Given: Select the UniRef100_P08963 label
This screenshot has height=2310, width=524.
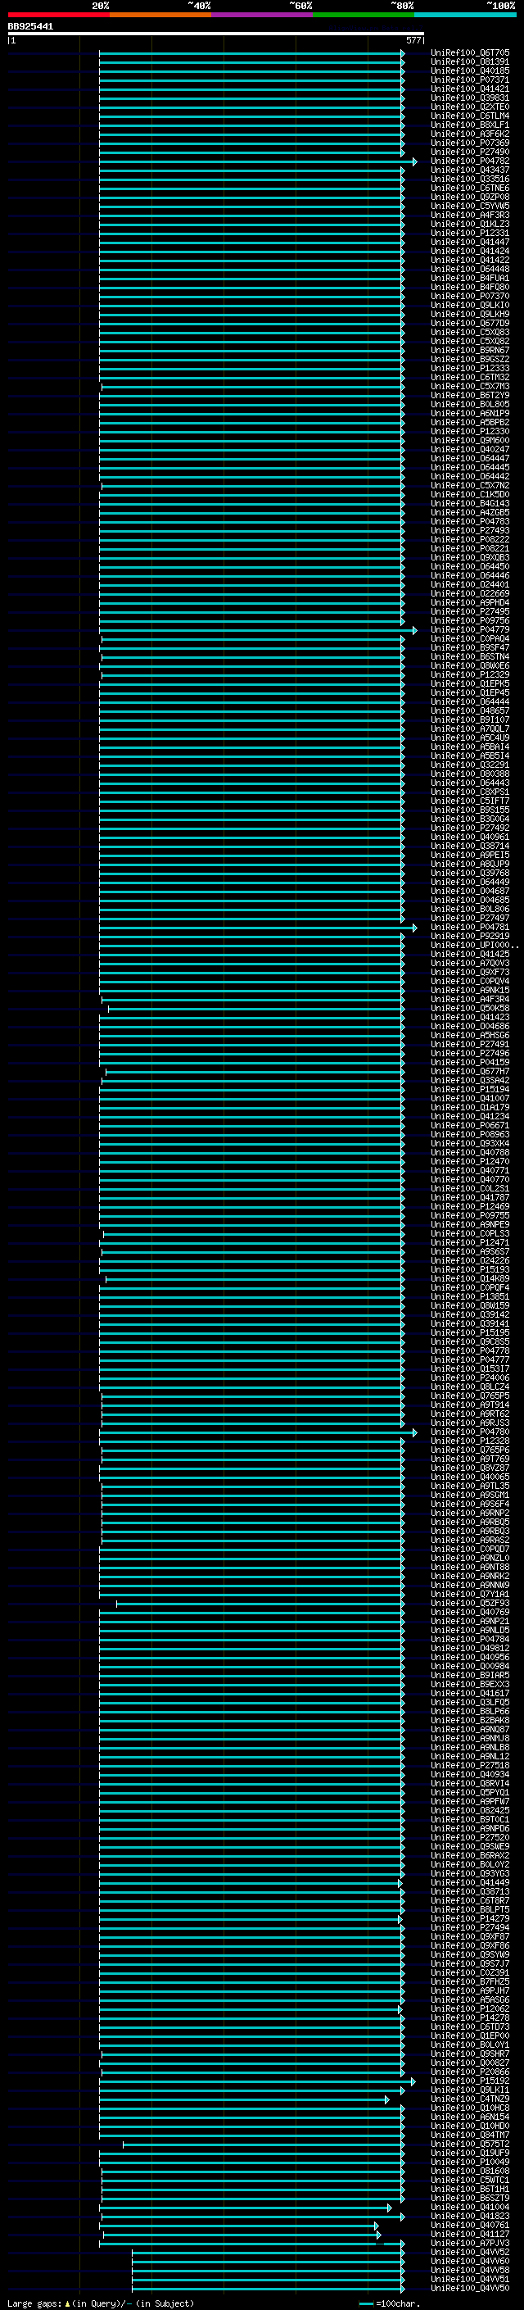Looking at the screenshot, I should click(x=469, y=1134).
